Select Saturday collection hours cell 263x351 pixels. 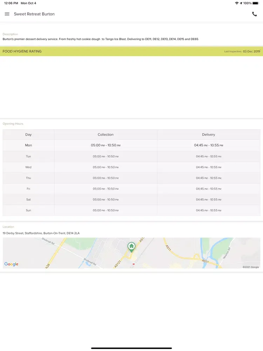pyautogui.click(x=106, y=199)
